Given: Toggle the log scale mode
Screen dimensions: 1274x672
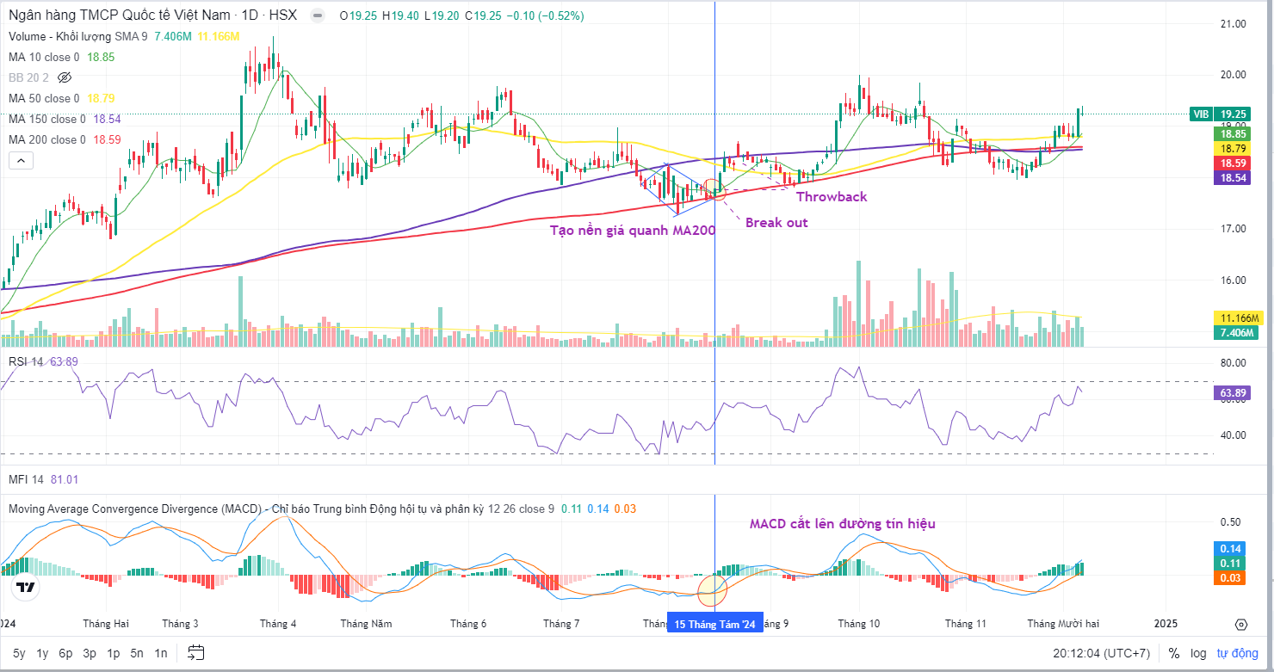Looking at the screenshot, I should [x=1198, y=653].
